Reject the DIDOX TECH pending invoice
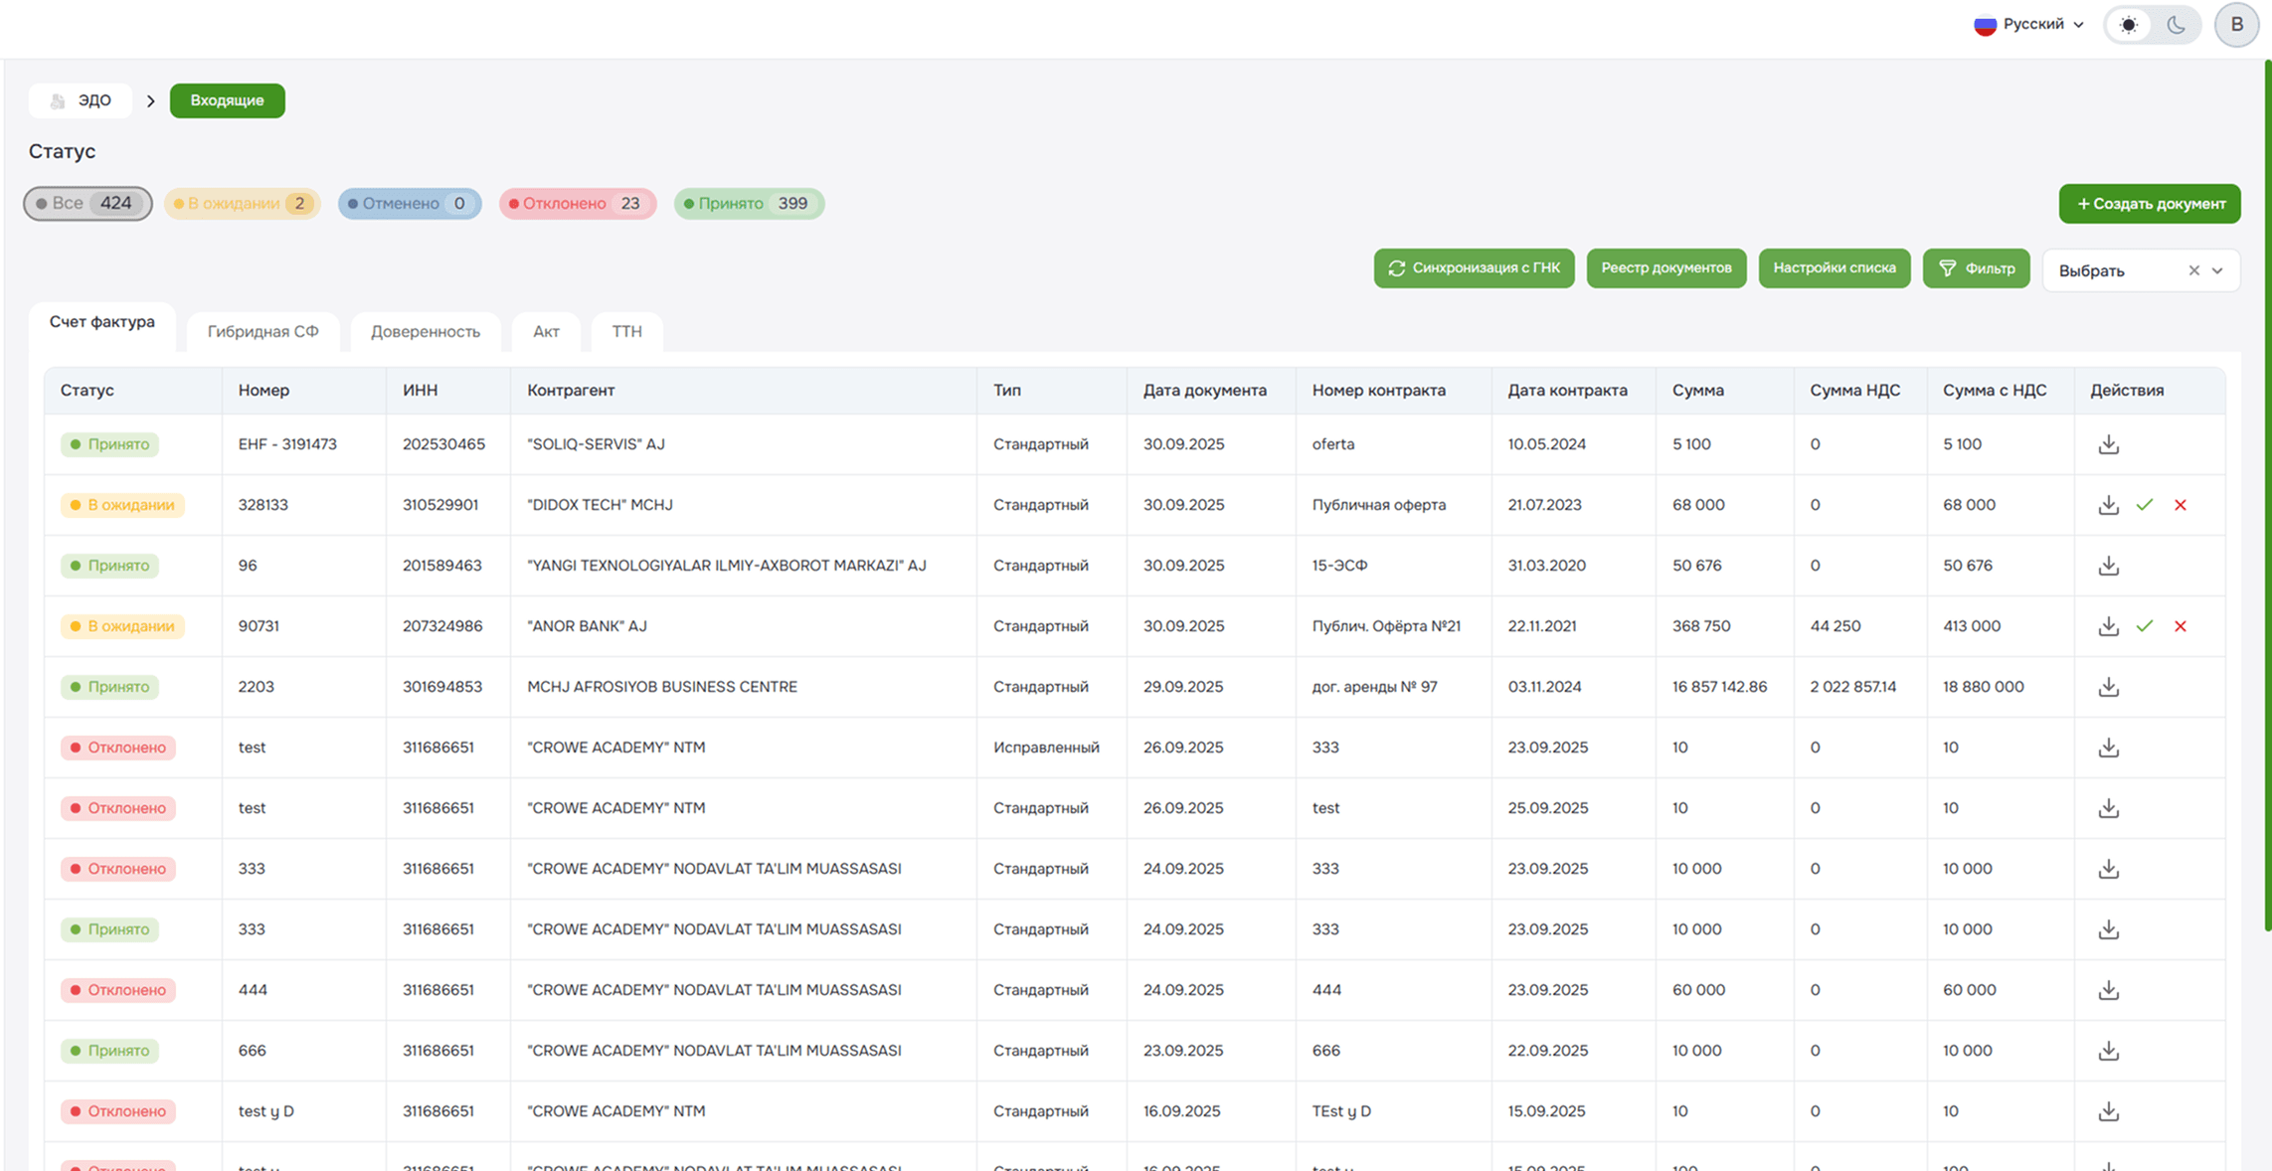 coord(2181,505)
